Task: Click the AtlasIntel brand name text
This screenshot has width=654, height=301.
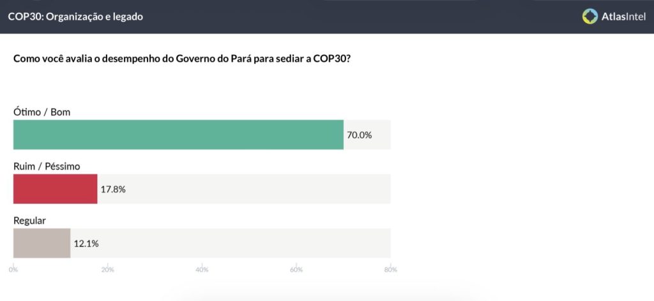Action: (622, 17)
